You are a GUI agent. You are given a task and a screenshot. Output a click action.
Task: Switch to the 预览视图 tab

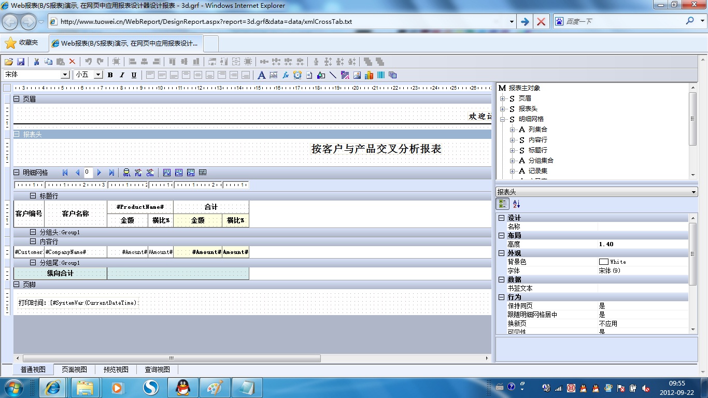[116, 369]
